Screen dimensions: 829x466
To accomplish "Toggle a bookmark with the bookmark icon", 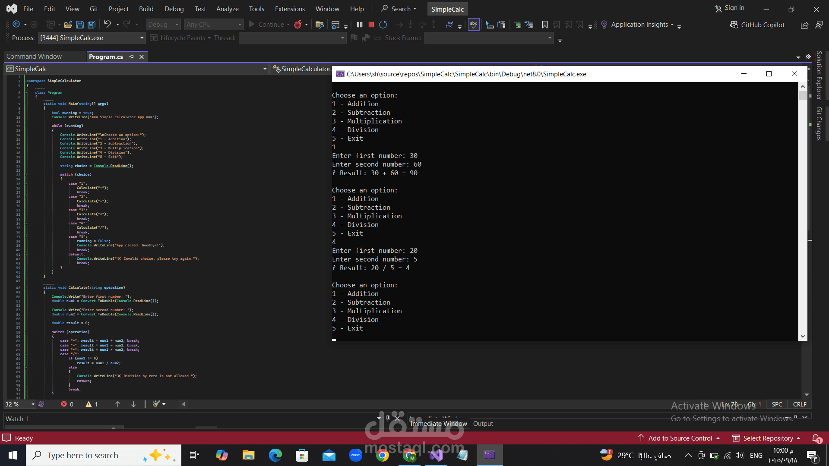I will click(545, 25).
